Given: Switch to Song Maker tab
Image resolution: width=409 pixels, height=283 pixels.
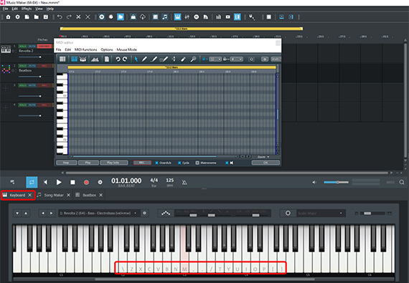Looking at the screenshot, I should click(54, 195).
